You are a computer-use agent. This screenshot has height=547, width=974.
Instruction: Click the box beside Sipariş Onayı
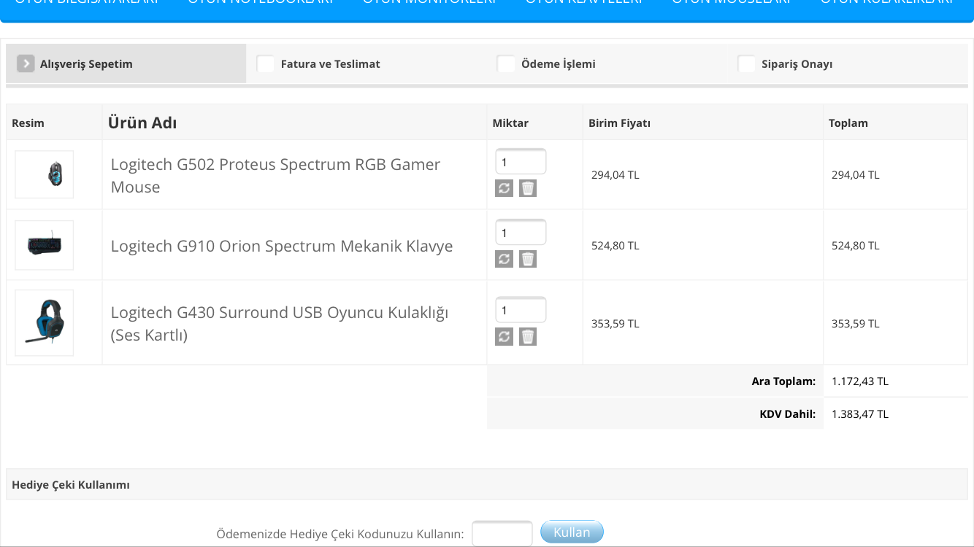tap(746, 63)
